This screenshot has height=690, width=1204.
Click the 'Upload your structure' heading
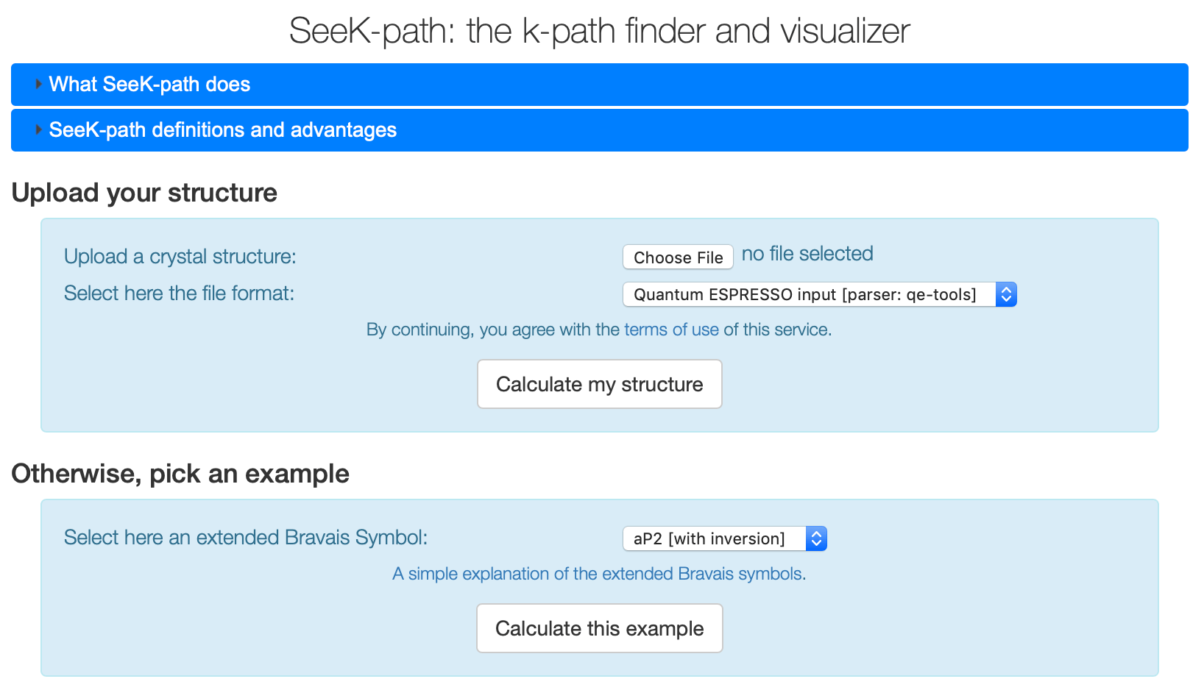(144, 193)
